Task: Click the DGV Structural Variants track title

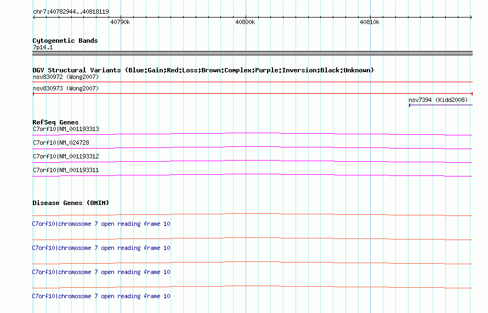Action: tap(203, 70)
